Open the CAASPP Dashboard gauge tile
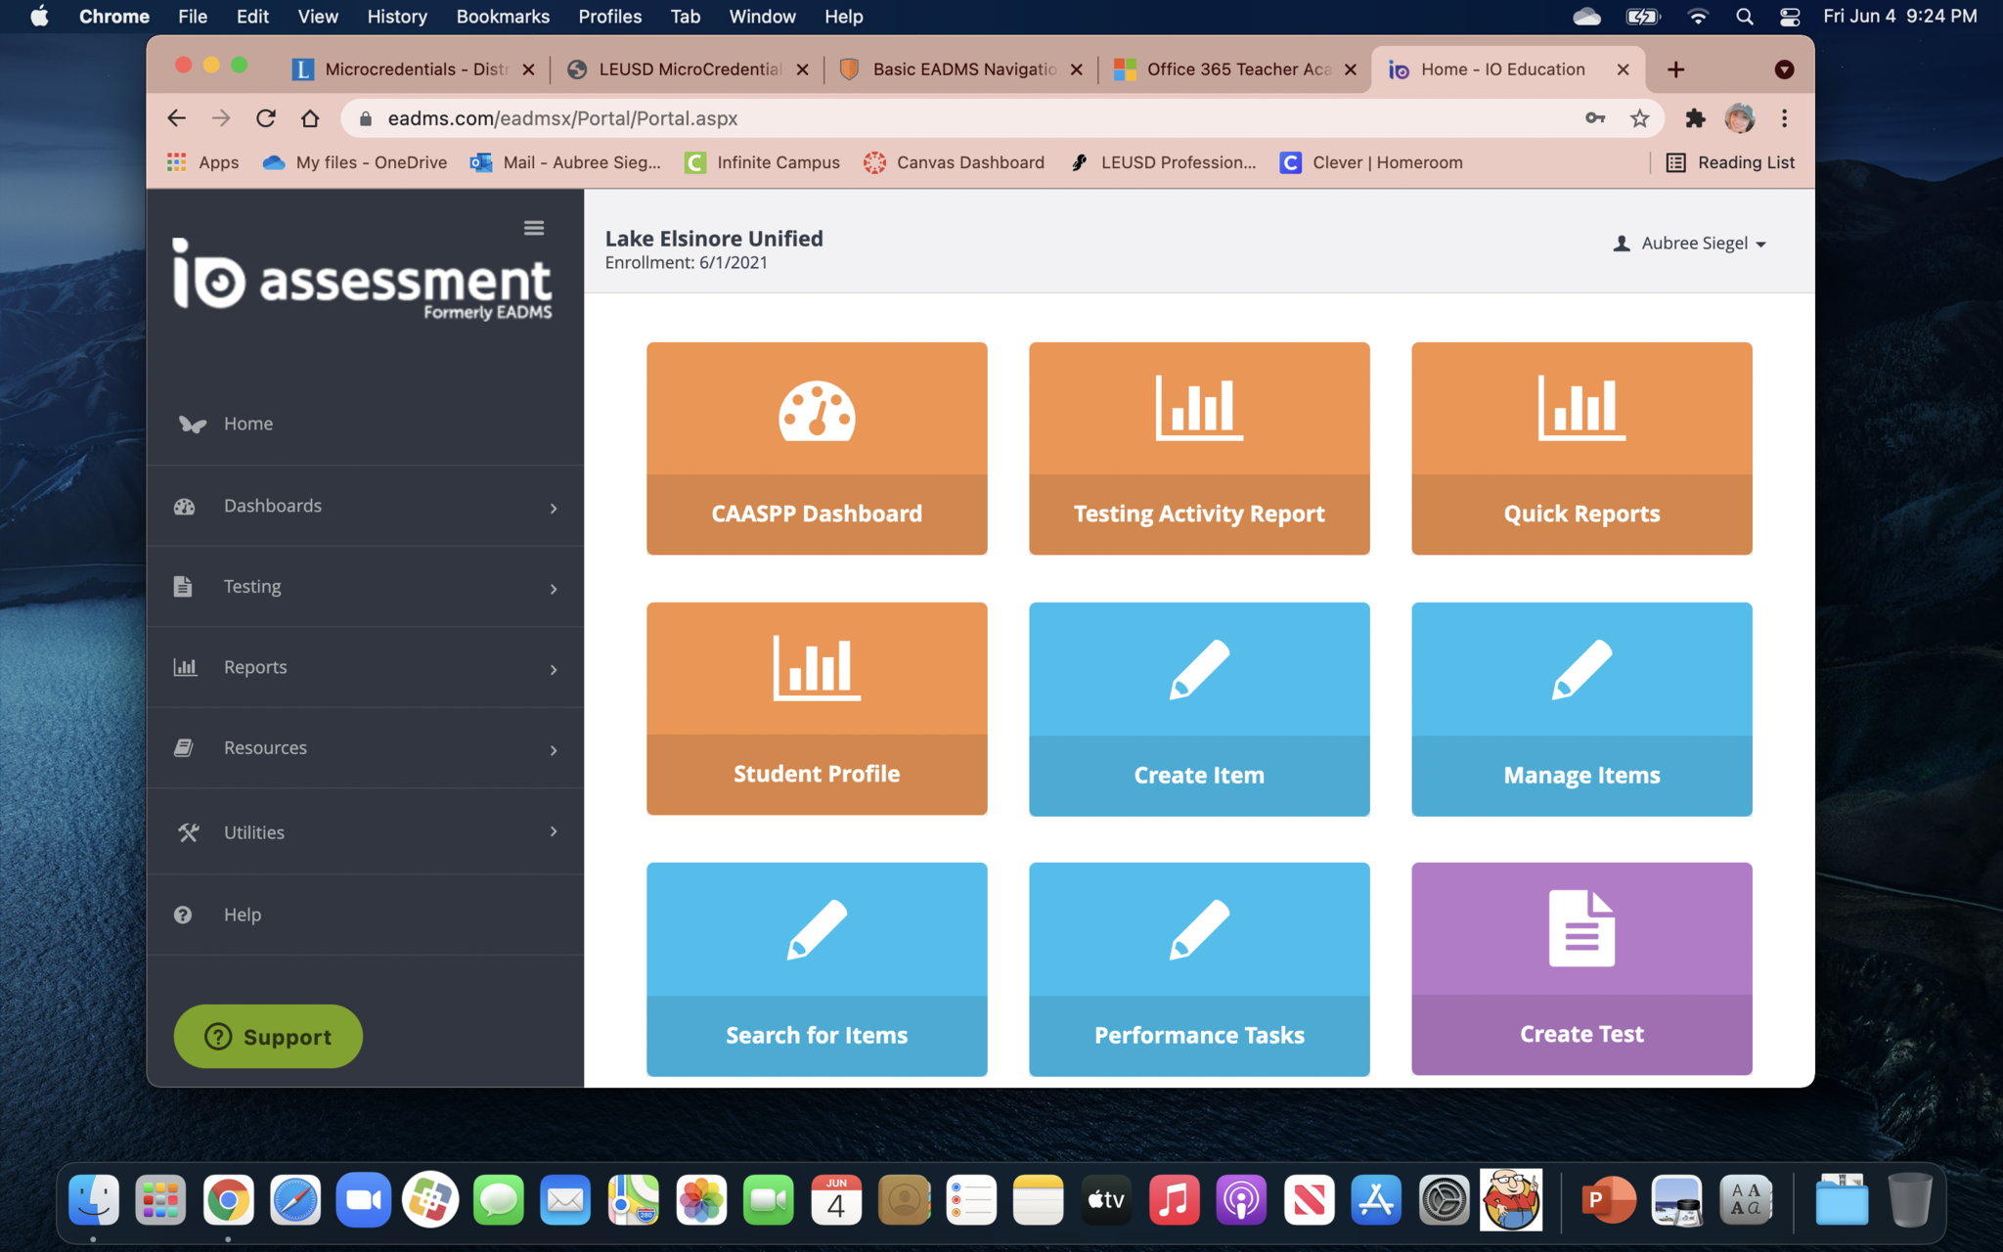The image size is (2003, 1252). (x=817, y=447)
